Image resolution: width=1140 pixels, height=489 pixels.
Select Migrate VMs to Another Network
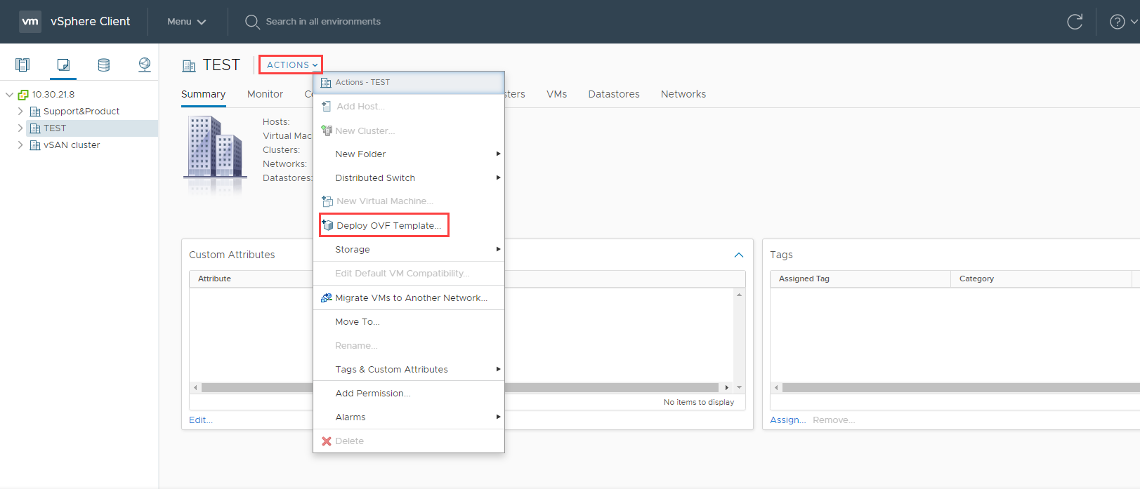coord(411,297)
